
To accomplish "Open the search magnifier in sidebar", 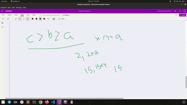I will pos(2,27).
